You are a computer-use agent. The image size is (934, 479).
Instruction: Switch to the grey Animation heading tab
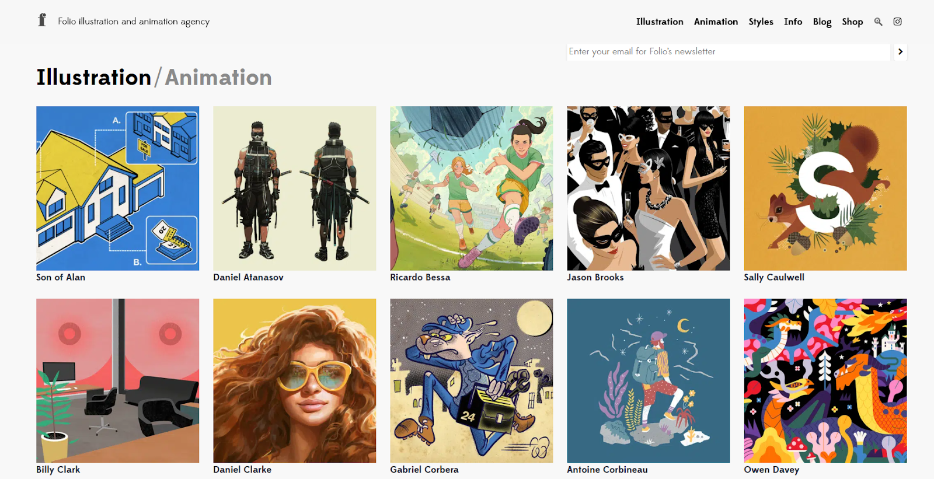pyautogui.click(x=218, y=78)
